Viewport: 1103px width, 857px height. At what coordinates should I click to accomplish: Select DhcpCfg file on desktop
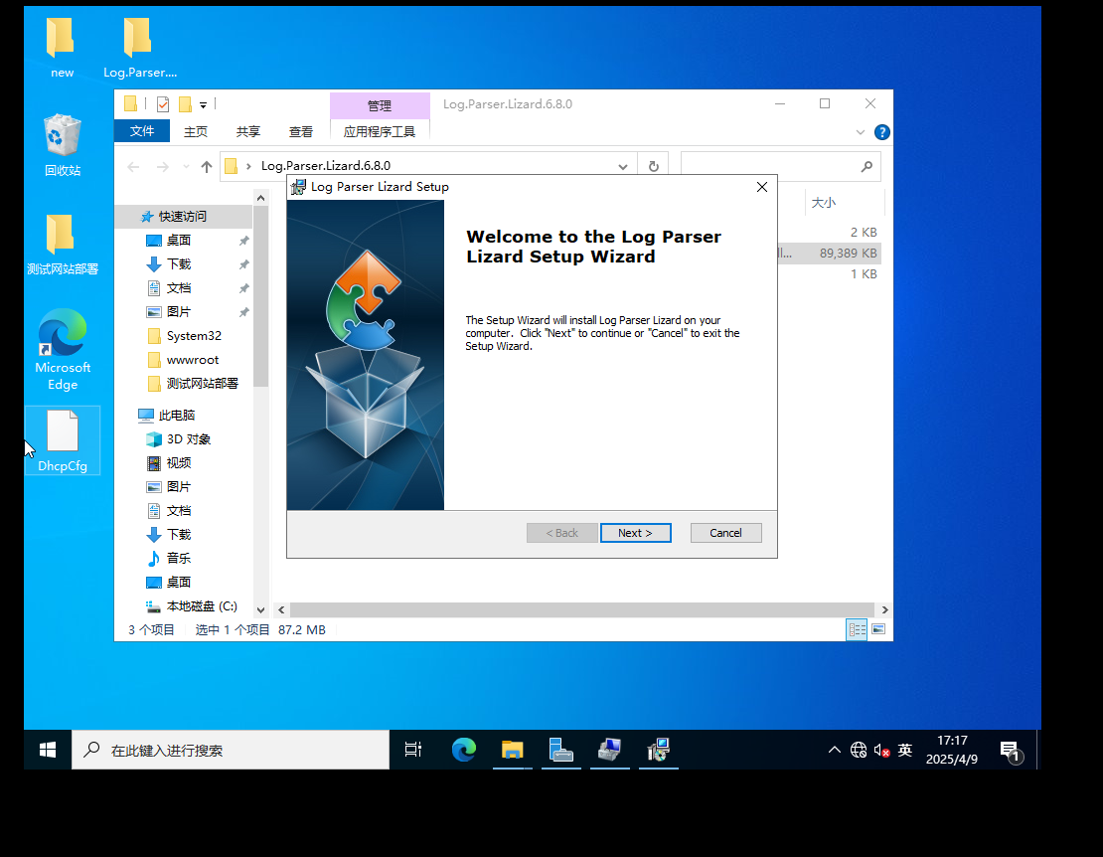[63, 440]
